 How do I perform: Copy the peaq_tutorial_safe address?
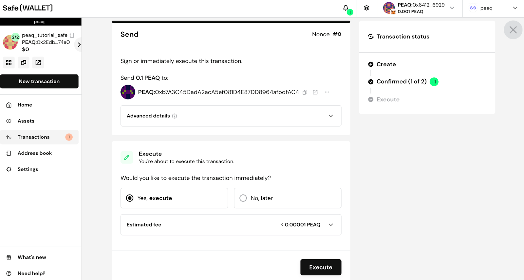23,62
